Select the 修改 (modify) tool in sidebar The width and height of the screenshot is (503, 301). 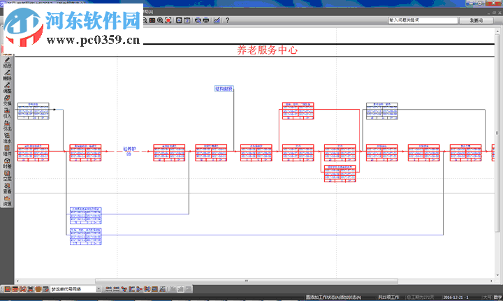7,62
